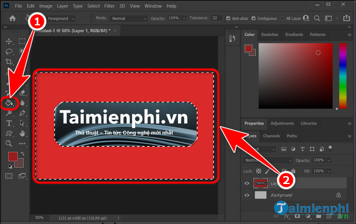Viewport: 356px width, 224px height.
Task: Expand the Layers Fill dropdown arrow
Action: [329, 171]
